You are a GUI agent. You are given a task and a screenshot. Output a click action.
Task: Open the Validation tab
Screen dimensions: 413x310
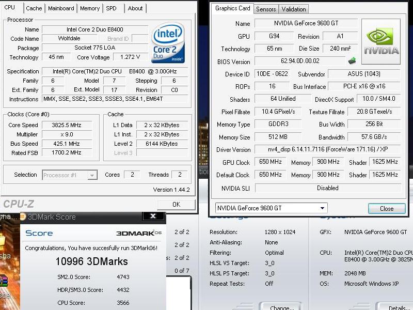294,9
